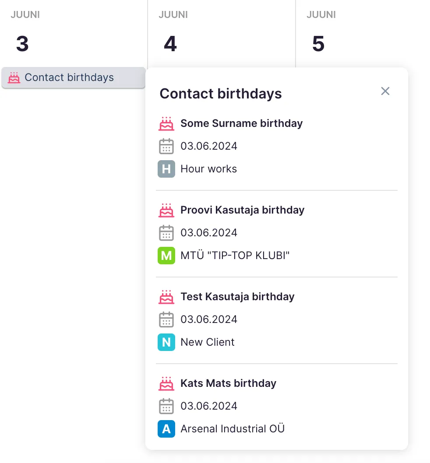Screen dimensions: 430x463
Task: Click the calendar date icon under Test Kasutaja birthday
Action: (x=166, y=319)
